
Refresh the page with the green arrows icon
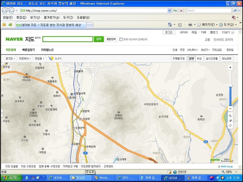point(175,11)
